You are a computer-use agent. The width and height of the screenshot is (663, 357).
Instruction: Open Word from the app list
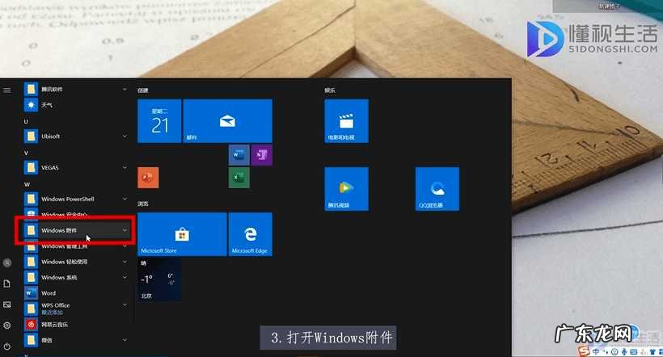coord(49,293)
